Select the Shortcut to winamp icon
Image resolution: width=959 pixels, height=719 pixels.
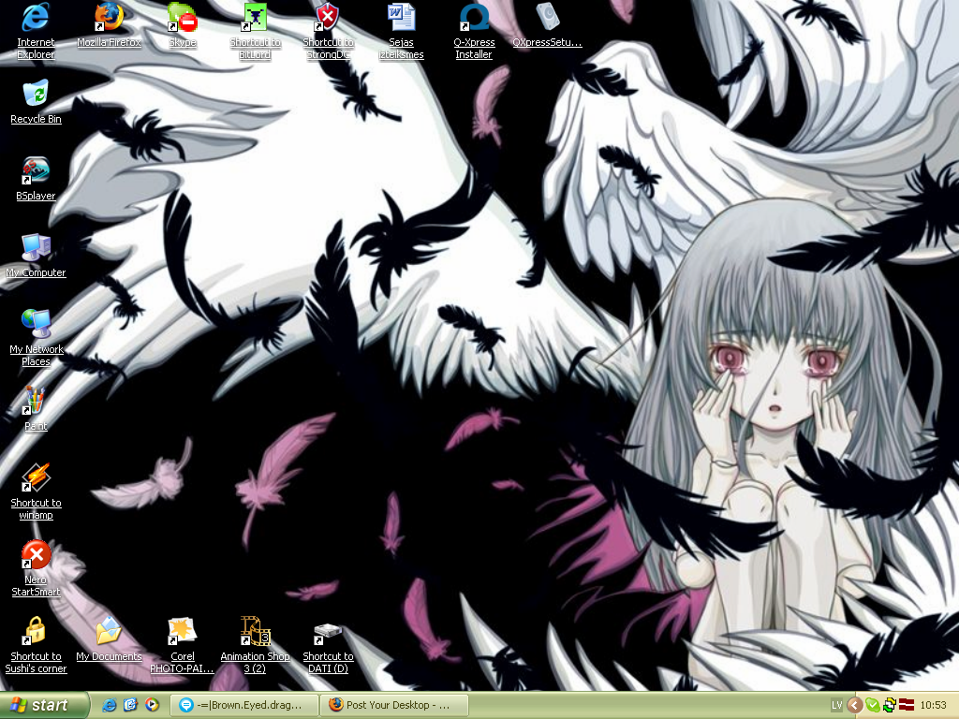36,491
